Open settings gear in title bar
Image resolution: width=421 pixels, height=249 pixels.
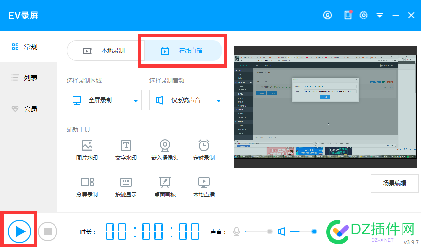tap(364, 15)
